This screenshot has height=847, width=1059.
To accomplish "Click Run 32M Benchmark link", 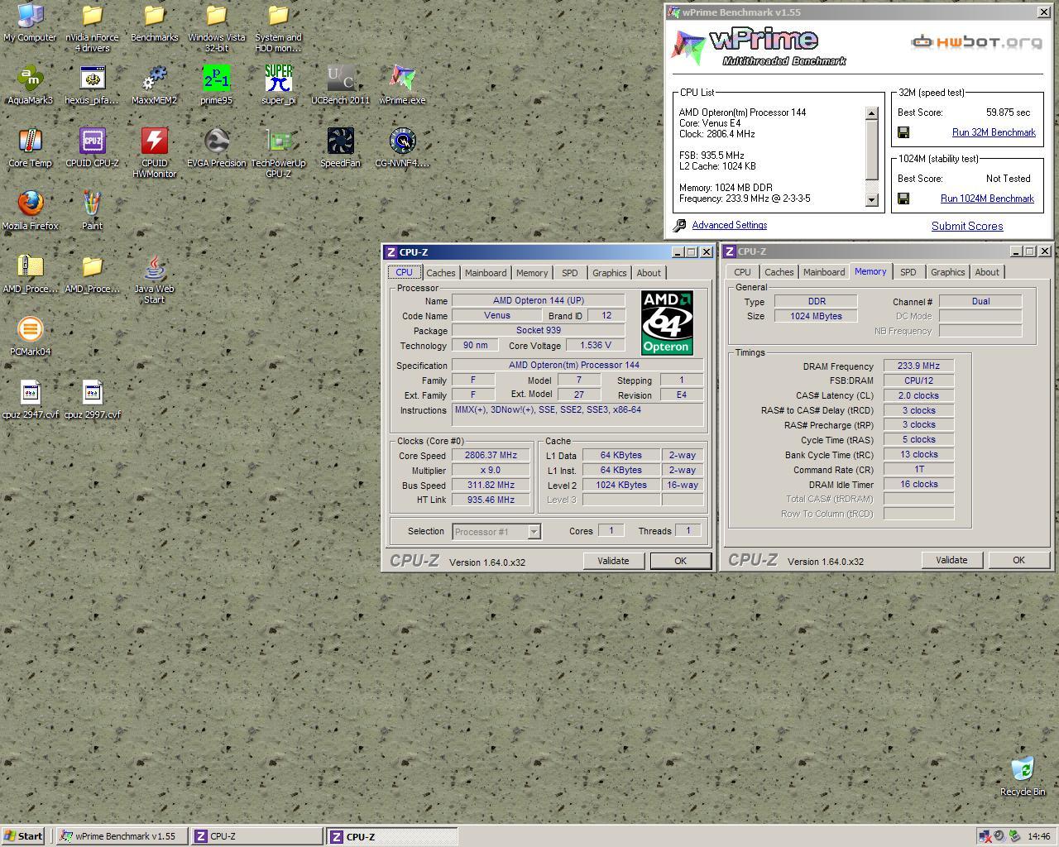I will (x=994, y=132).
